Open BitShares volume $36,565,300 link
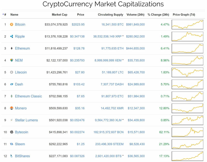Image resolution: width=207 pixels, height=162 pixels. pos(135,156)
